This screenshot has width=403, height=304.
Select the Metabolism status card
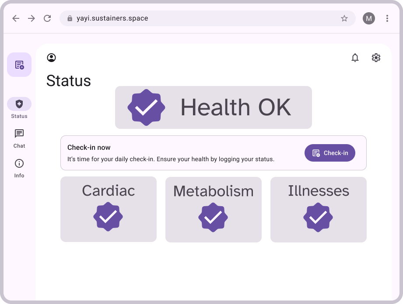[x=214, y=210]
